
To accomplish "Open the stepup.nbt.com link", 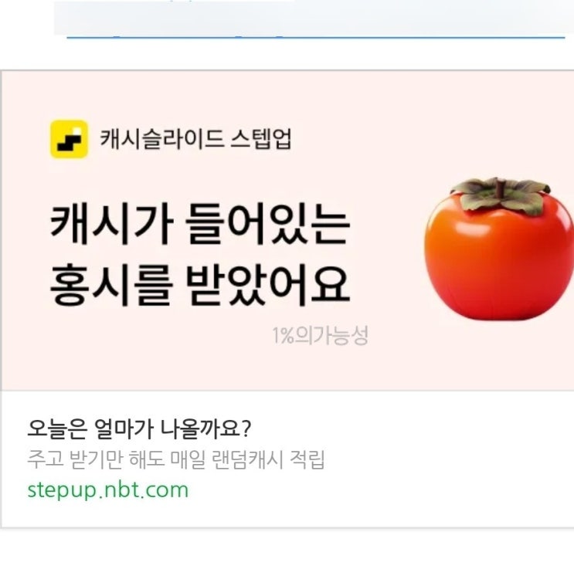I will click(108, 489).
